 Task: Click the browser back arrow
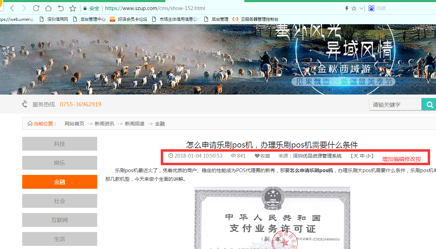click(x=12, y=8)
